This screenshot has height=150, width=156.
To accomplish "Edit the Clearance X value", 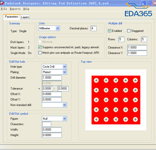I will pos(137,48).
